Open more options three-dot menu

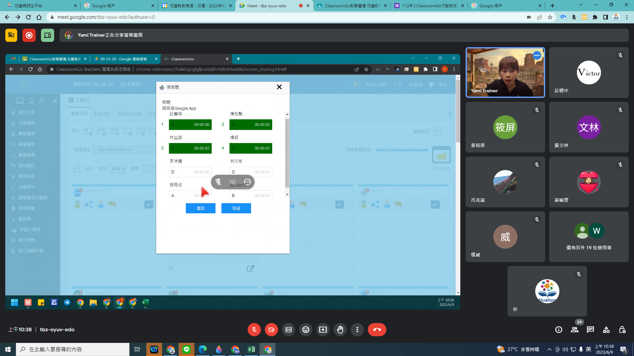[x=357, y=330]
